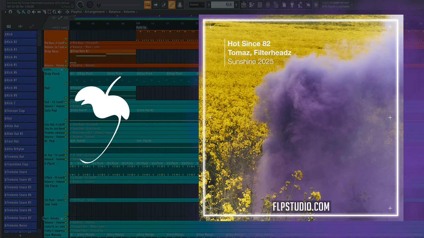Select the Delete tool in playlist
This screenshot has height=238, width=424.
click(x=28, y=12)
